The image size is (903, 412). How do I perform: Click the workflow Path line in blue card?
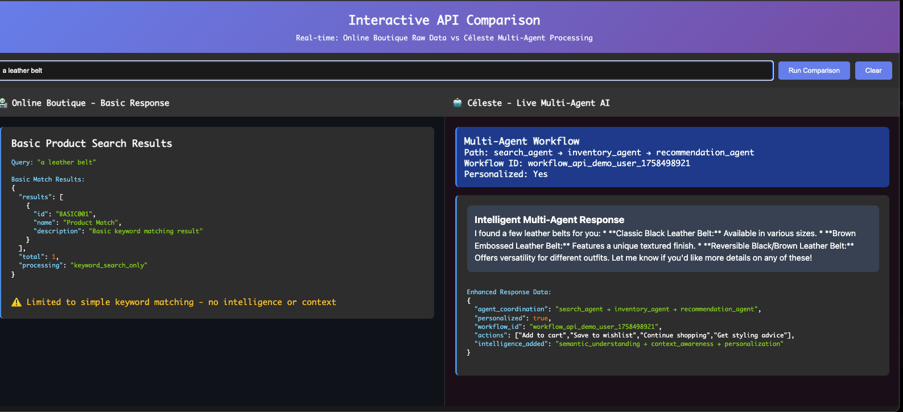(609, 153)
